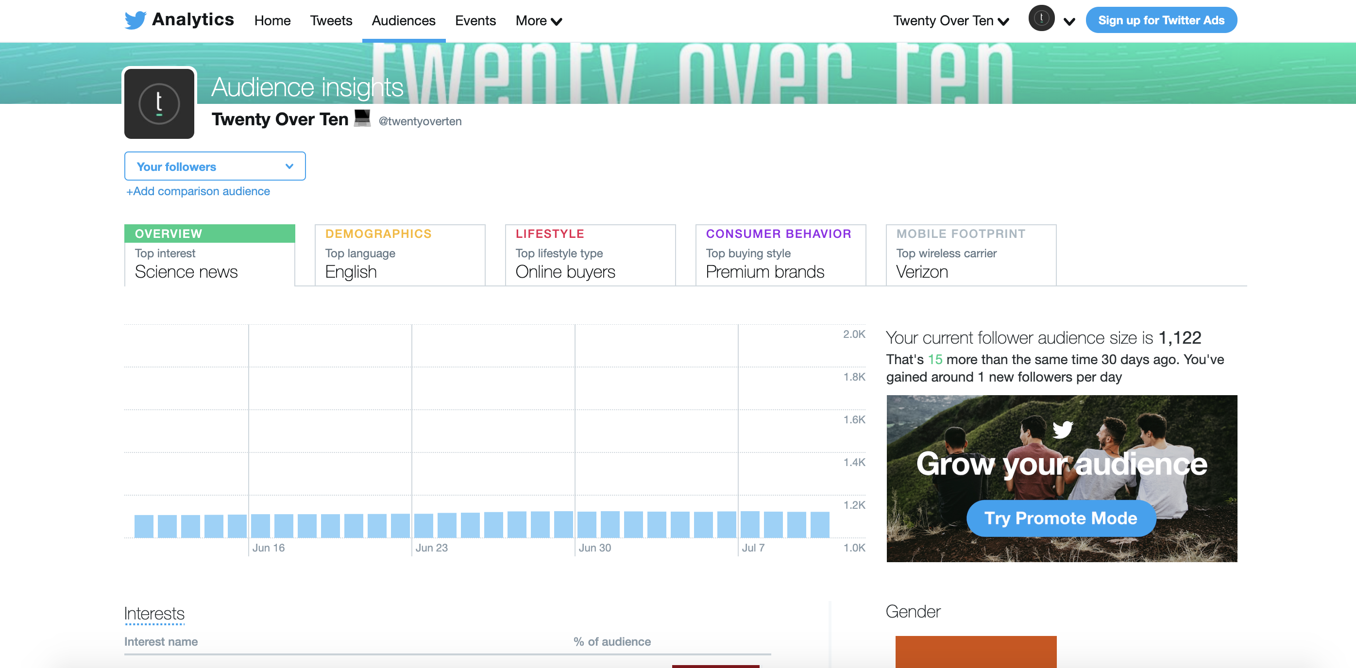The height and width of the screenshot is (668, 1356).
Task: Click the Twitter bird logo icon
Action: point(136,20)
